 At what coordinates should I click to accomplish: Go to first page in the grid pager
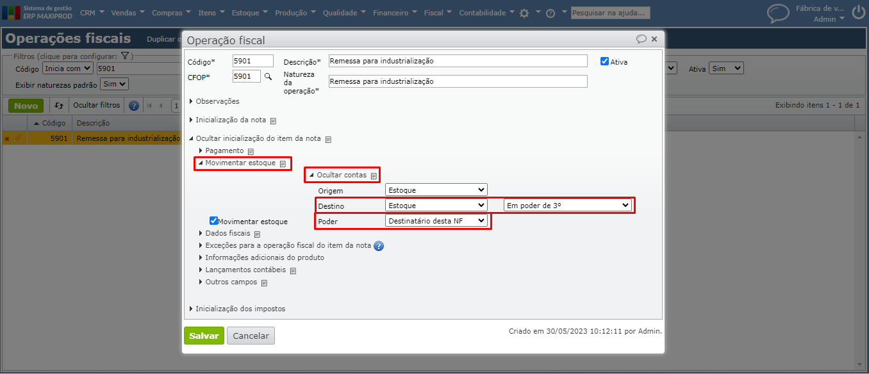pos(149,106)
